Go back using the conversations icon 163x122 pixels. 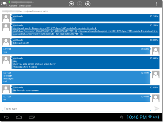click(4, 4)
